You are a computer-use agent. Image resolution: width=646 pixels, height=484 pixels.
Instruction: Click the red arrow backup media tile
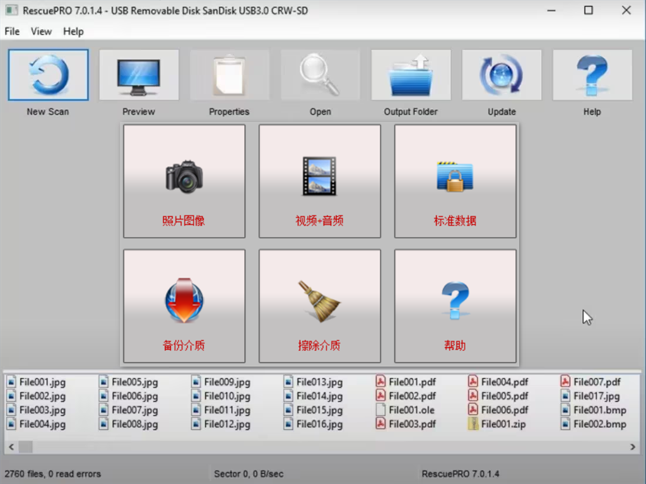[x=184, y=306]
